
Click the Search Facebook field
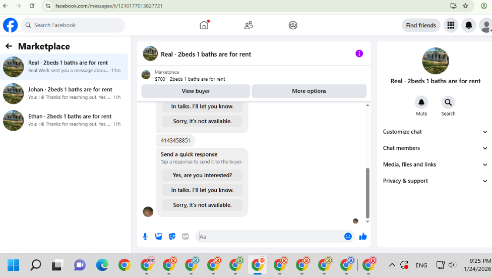(73, 25)
